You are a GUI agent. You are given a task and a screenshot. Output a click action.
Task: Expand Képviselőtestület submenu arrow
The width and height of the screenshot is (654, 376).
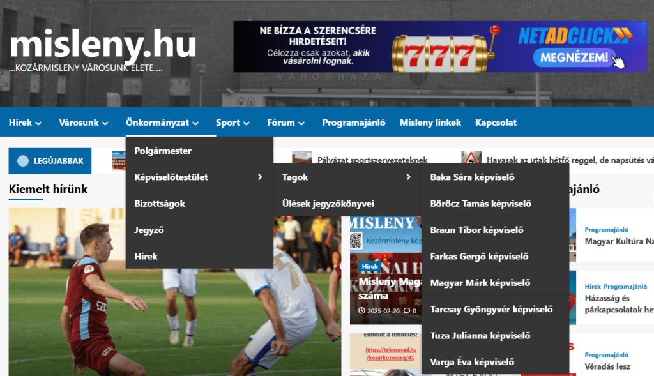tap(260, 177)
